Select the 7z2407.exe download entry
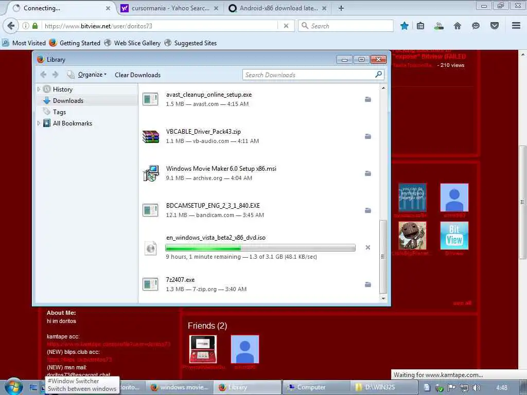 click(259, 284)
